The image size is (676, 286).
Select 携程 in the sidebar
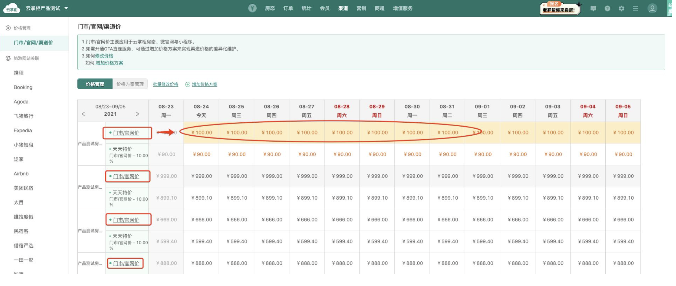(19, 73)
